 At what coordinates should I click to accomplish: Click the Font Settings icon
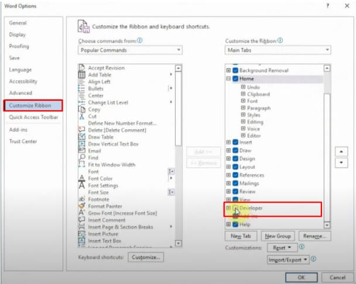[x=82, y=185]
